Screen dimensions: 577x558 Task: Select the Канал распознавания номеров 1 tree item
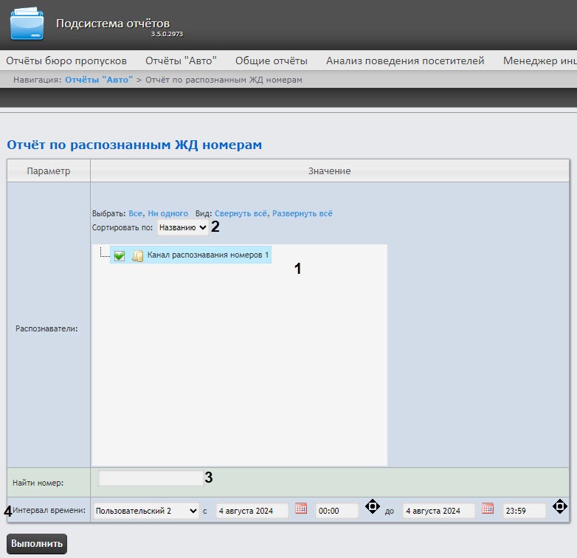pos(208,255)
